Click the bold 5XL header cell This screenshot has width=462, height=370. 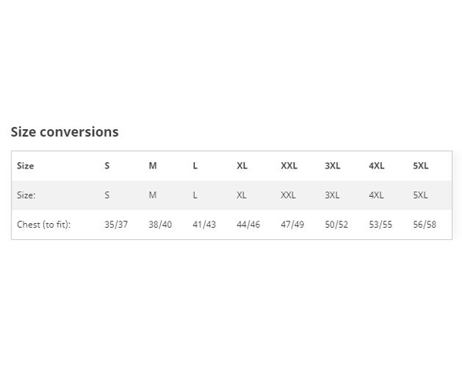coord(420,165)
